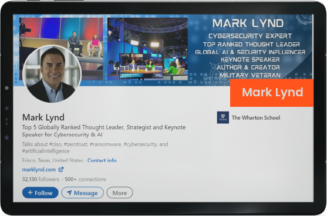Open the marklynd.com website link

(39, 170)
